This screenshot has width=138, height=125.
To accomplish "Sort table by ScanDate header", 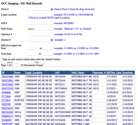I will coord(128,73).
